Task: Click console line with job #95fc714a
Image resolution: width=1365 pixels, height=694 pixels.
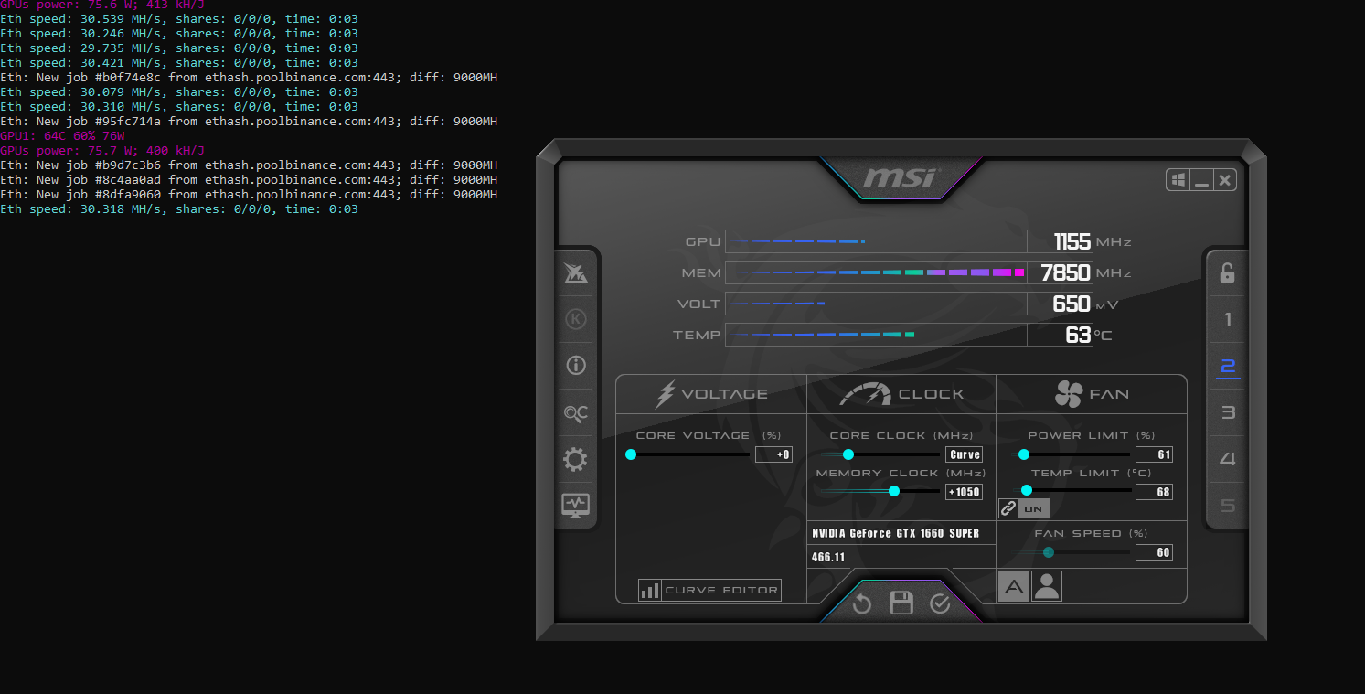Action: click(x=249, y=122)
